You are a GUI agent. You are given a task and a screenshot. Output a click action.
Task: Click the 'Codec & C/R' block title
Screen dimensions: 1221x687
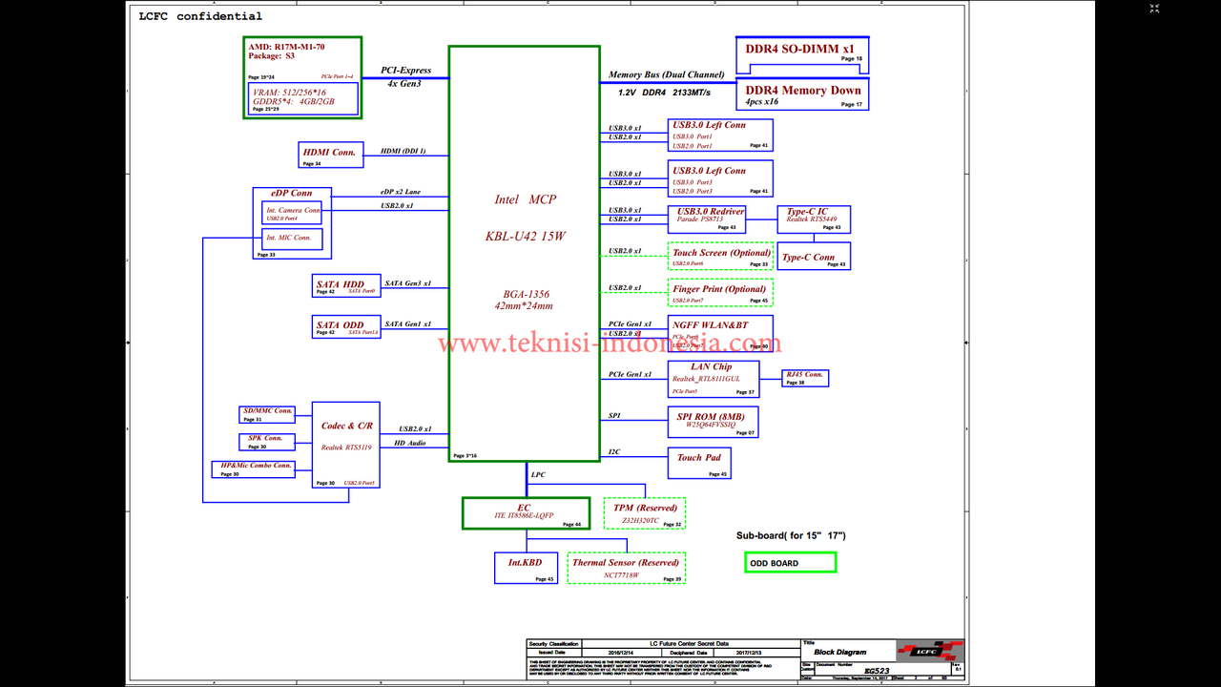point(346,426)
